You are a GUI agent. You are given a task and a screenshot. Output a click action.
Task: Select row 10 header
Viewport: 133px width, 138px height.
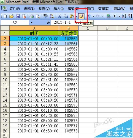click(x=5, y=80)
